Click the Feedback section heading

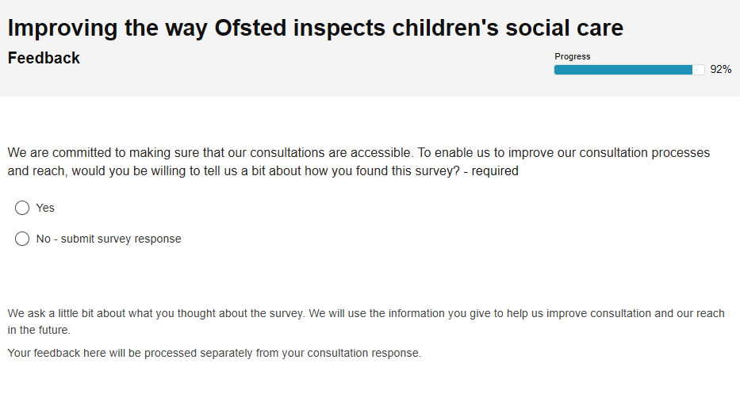(x=44, y=58)
